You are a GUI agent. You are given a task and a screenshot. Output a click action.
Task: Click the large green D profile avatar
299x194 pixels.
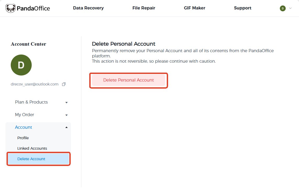21,65
